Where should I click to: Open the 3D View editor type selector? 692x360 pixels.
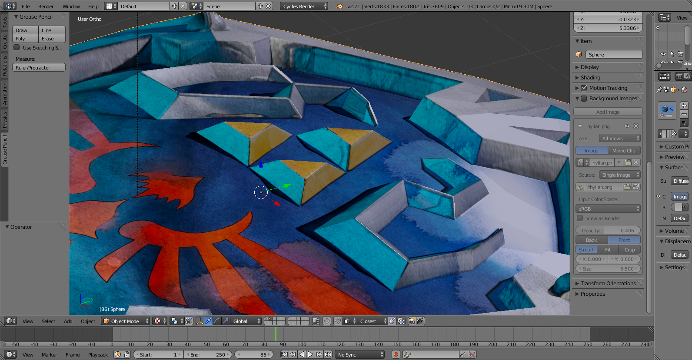click(10, 321)
